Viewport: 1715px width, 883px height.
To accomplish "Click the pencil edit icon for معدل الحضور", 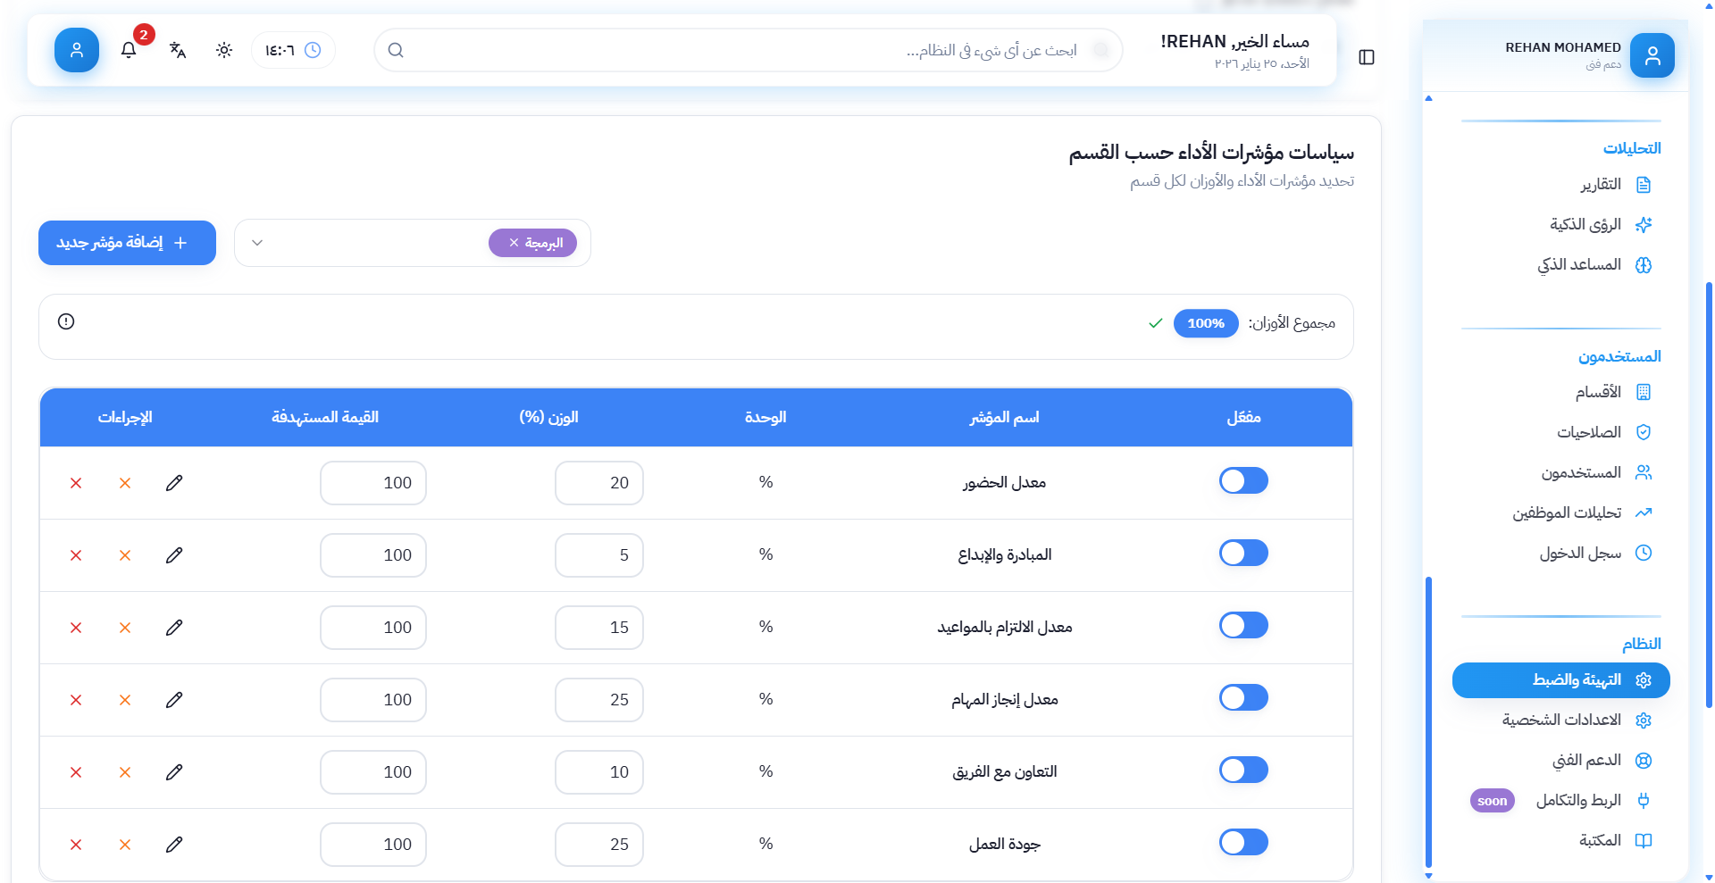I will point(174,483).
